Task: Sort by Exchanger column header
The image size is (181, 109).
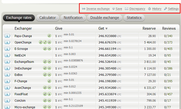Action: (23, 28)
